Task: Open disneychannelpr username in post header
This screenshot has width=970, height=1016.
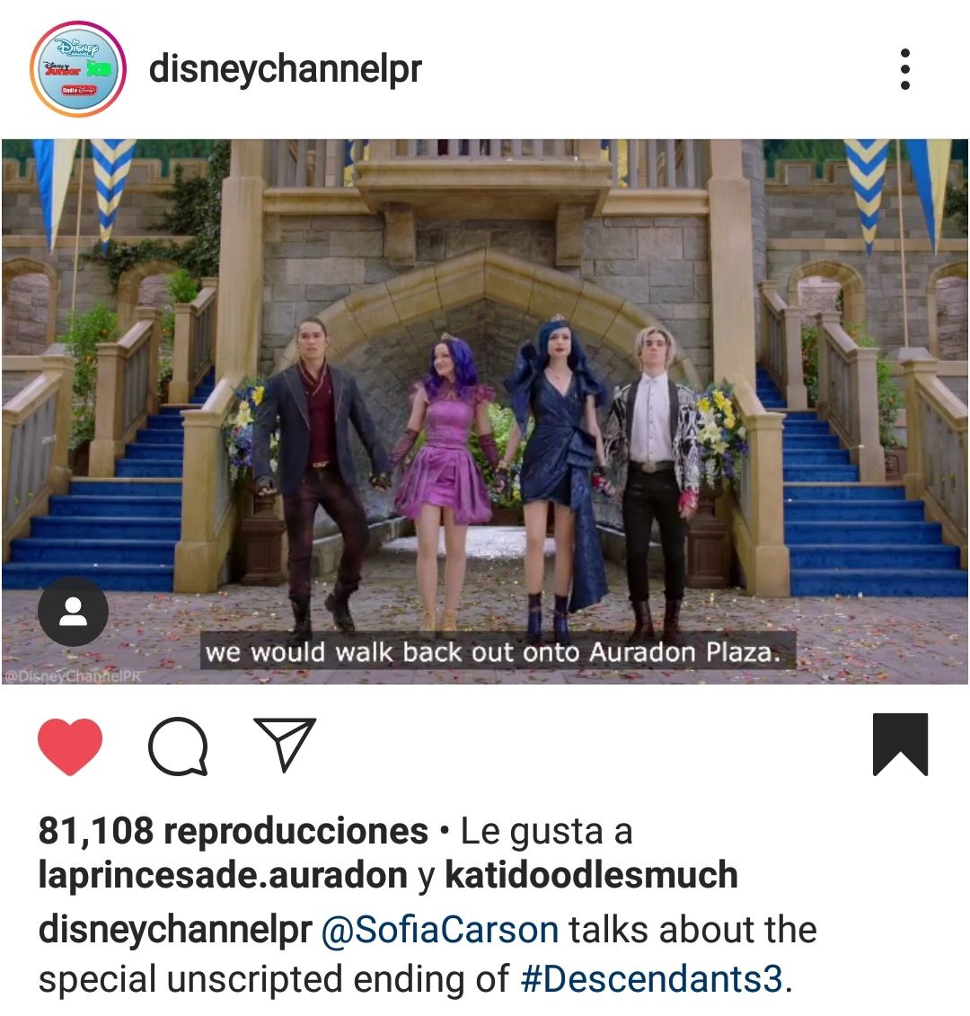Action: click(x=285, y=69)
